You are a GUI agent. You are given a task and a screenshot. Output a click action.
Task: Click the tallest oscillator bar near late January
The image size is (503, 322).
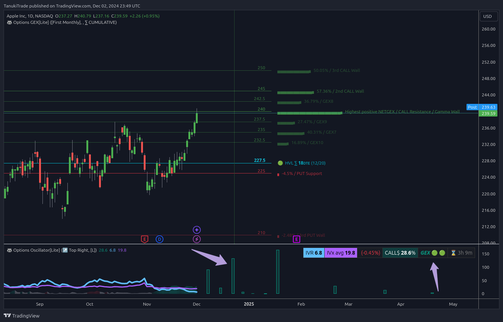(278, 272)
